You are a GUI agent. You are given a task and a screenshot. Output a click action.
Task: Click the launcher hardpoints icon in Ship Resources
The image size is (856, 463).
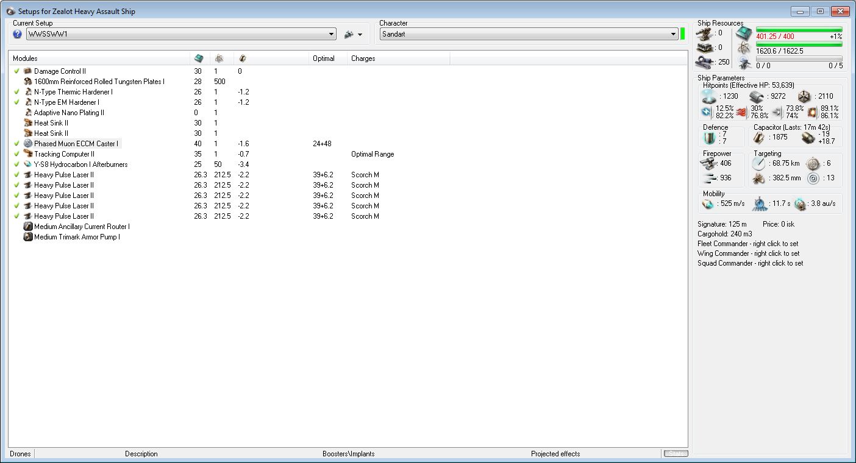click(x=704, y=47)
